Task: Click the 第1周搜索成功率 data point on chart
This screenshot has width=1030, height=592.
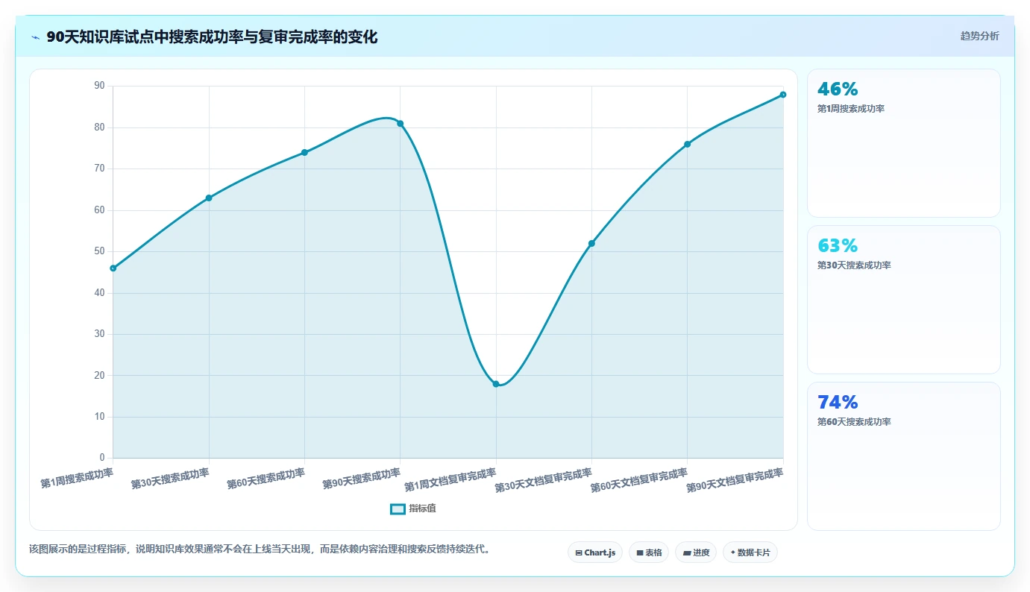Action: tap(113, 268)
